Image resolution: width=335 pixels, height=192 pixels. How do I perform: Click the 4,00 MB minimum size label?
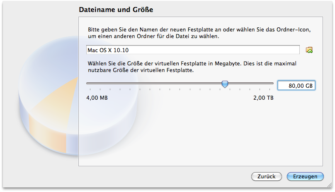[x=97, y=98]
